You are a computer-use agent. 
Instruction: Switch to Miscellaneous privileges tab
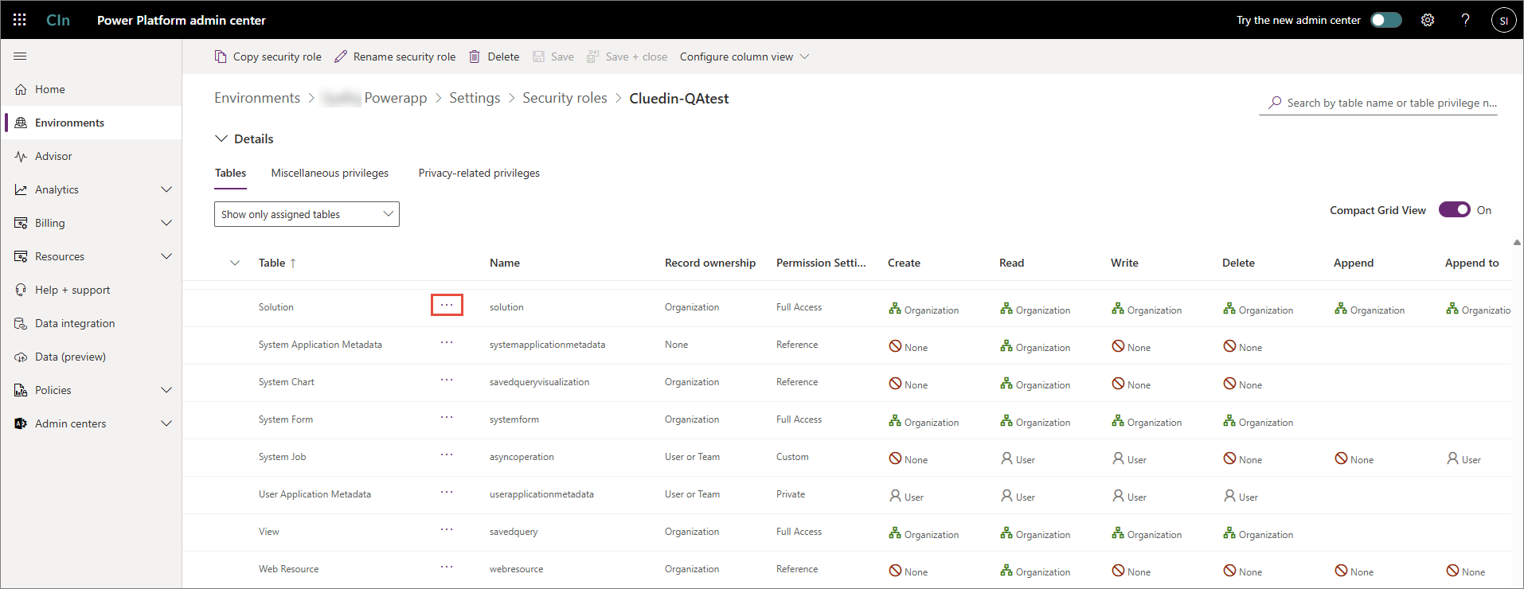(330, 173)
